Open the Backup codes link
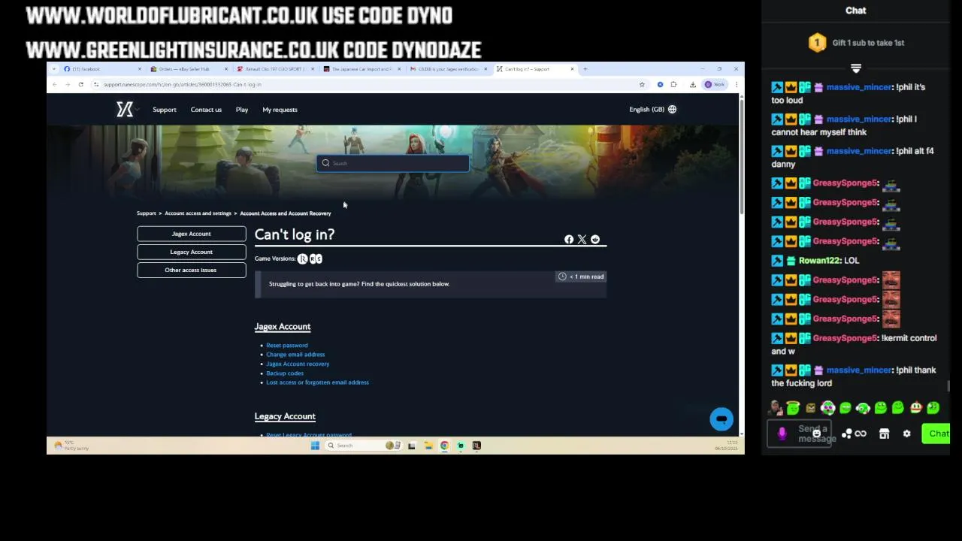962x541 pixels. pyautogui.click(x=285, y=373)
